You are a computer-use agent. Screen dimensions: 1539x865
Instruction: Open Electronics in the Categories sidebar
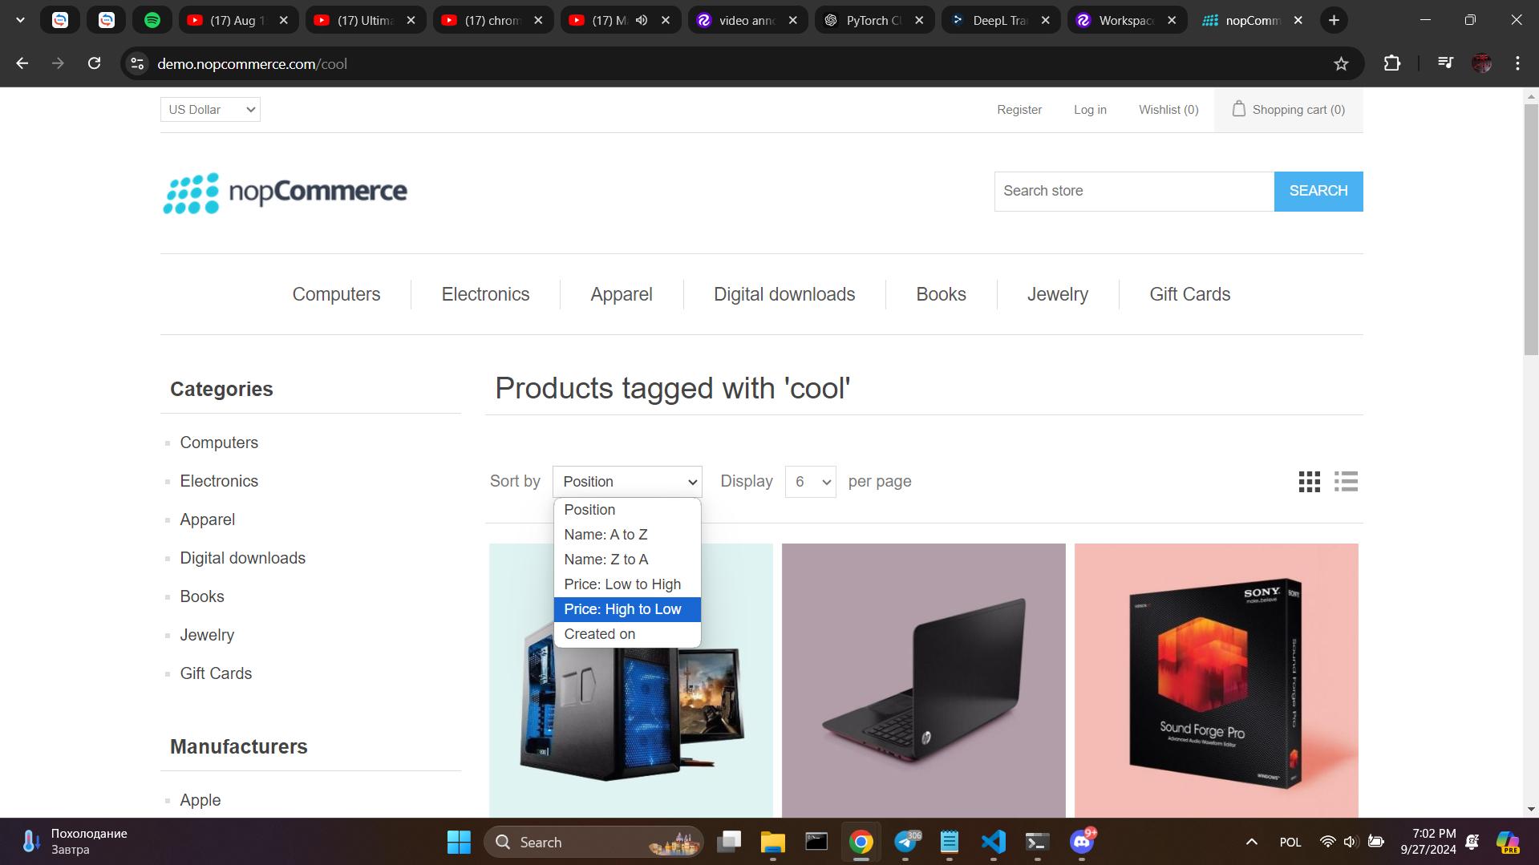click(219, 481)
